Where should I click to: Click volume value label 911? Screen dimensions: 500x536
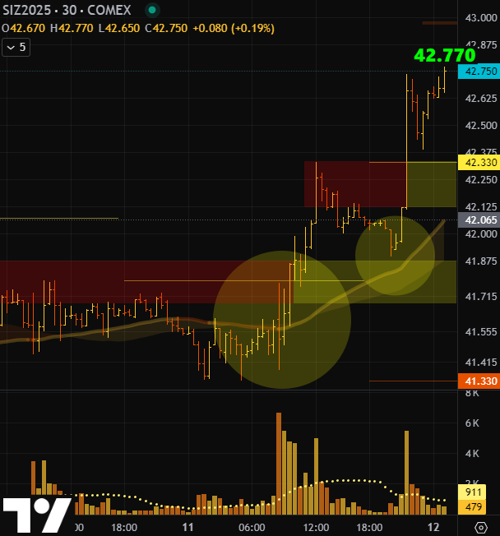click(474, 492)
